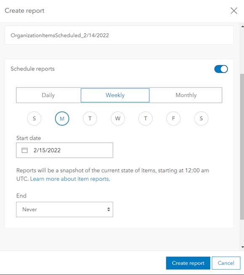Select the Daily schedule tab
Image resolution: width=244 pixels, height=275 pixels.
[x=48, y=95]
